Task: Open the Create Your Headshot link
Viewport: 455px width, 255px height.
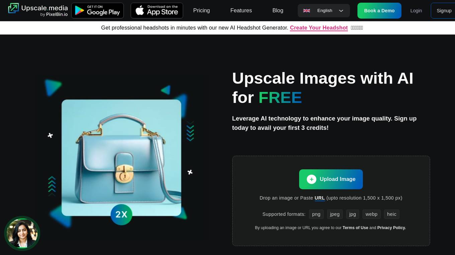Action: 319,28
